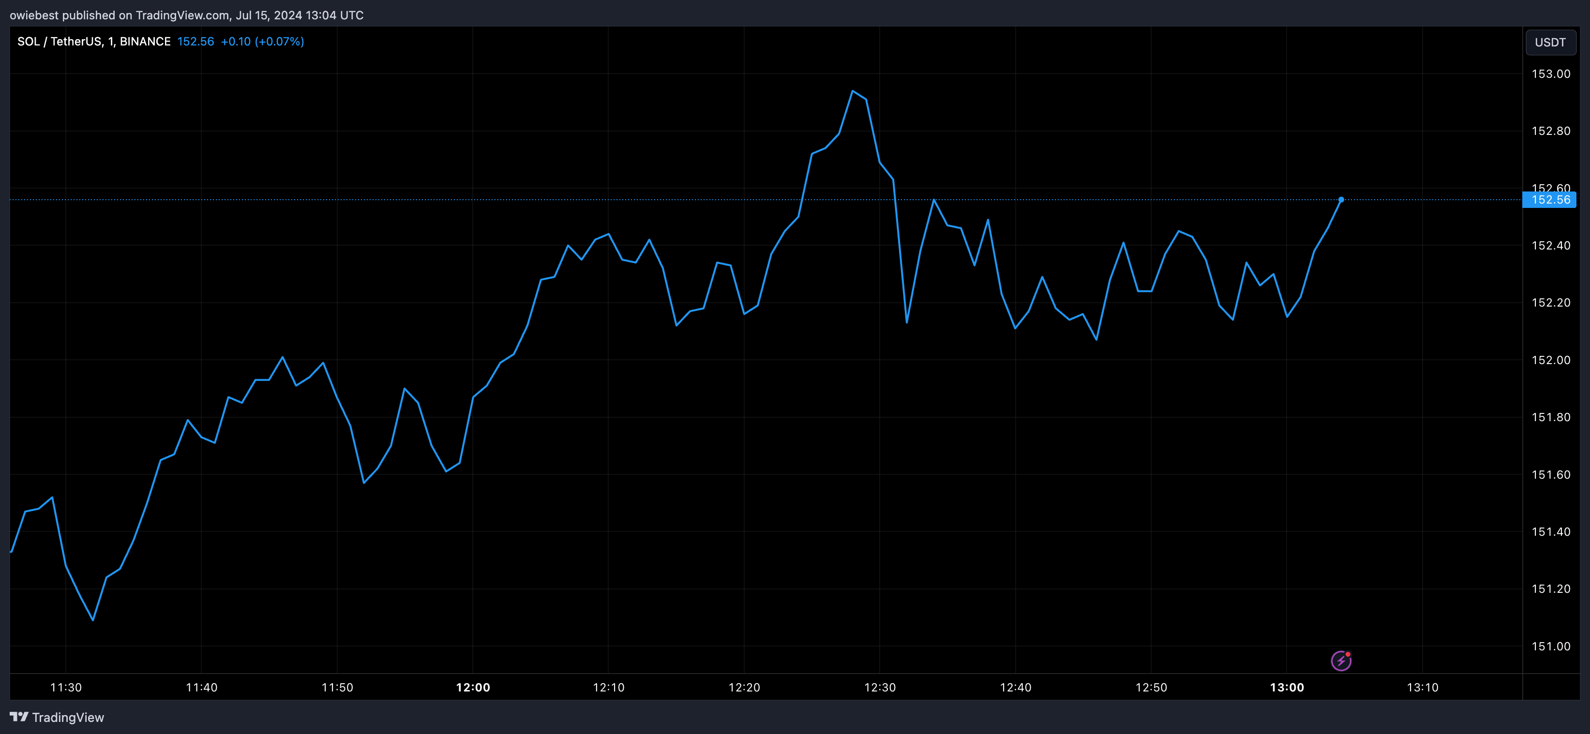Click the blue 152.56 price label on axis

pos(1550,200)
